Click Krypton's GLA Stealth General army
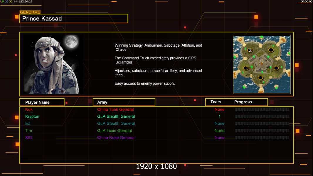This screenshot has width=313, height=176. [116, 116]
